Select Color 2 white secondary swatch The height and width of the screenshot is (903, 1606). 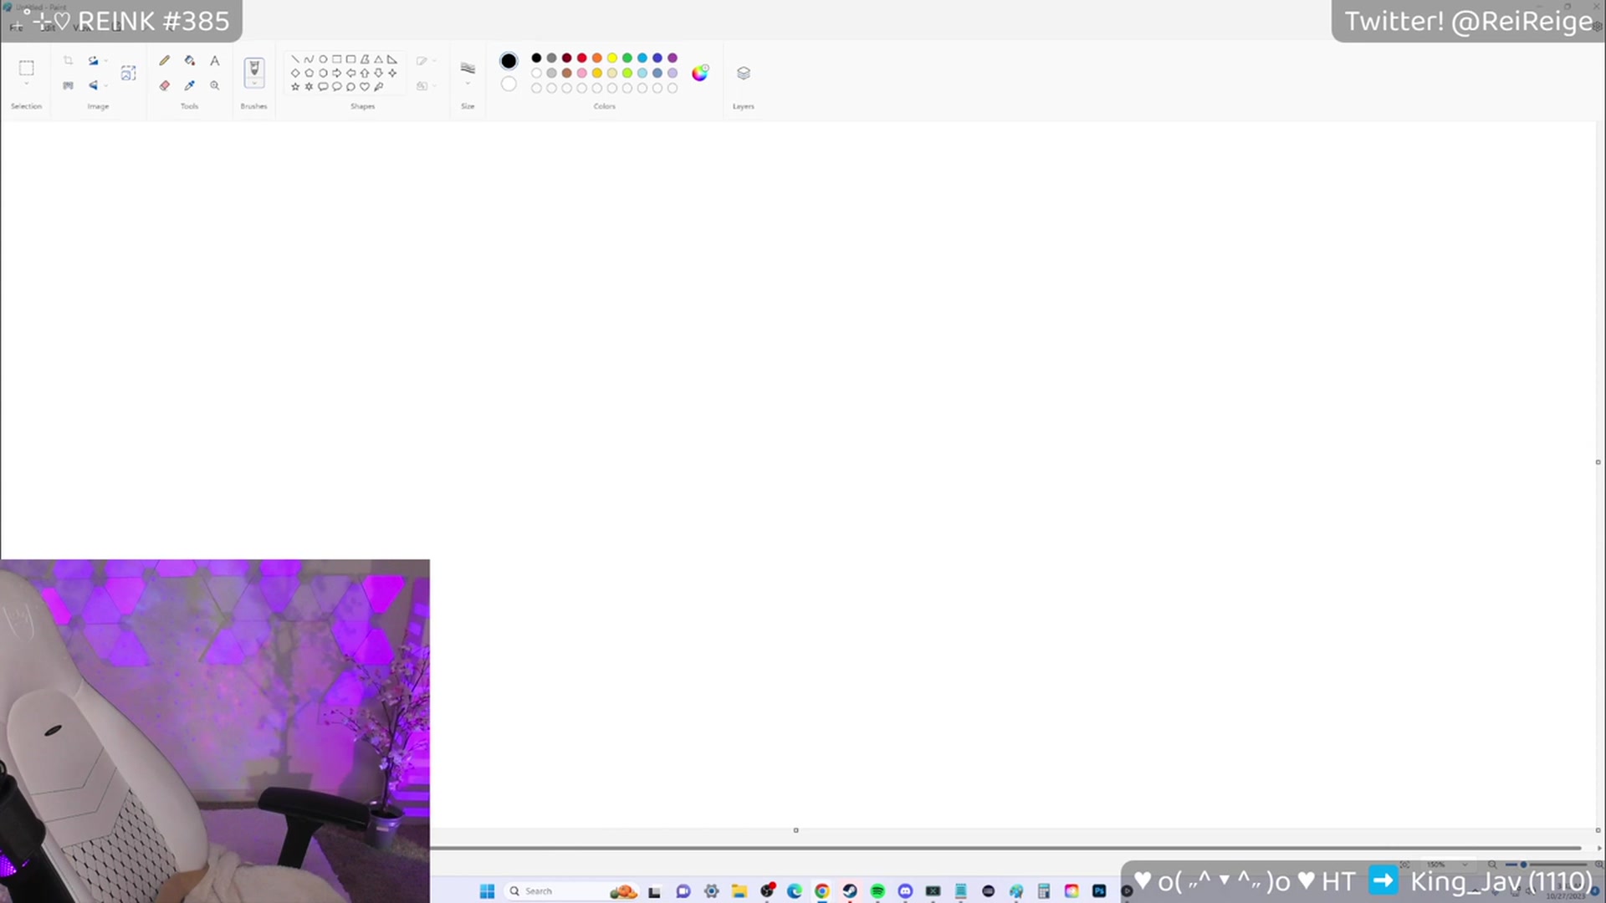pos(509,84)
